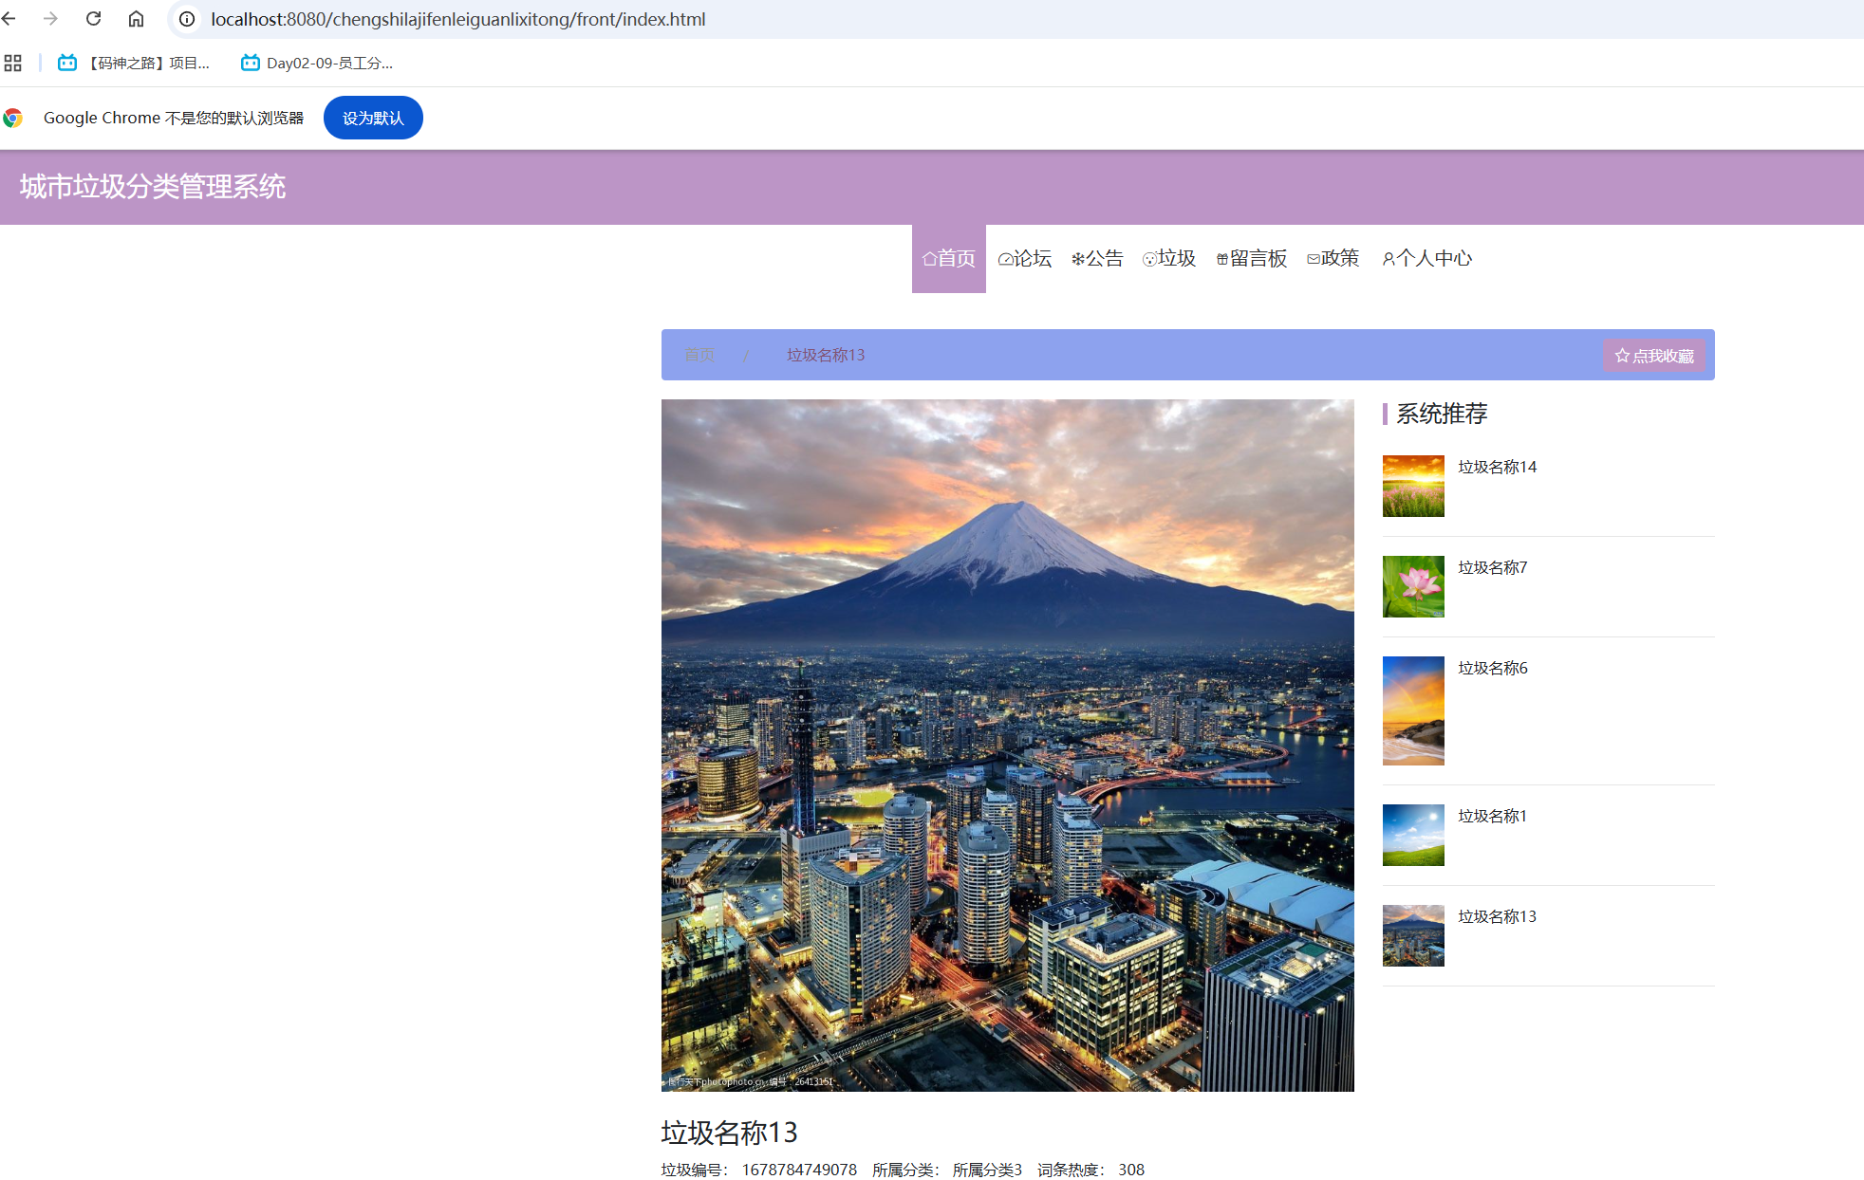Select the 首页 navigation tab
Screen dimensions: 1864x1180
coord(948,259)
